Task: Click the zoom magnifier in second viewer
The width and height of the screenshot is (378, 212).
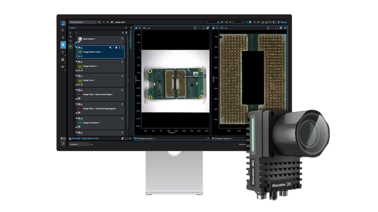Action: tap(217, 28)
